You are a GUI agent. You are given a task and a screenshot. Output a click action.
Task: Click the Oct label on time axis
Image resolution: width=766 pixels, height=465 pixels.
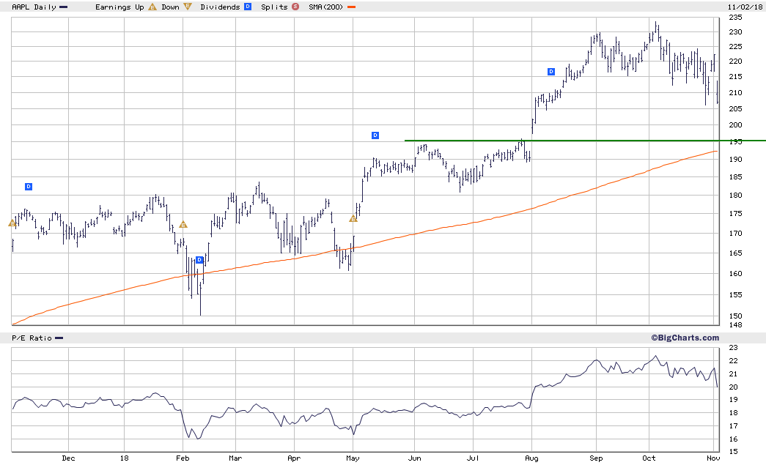[649, 458]
